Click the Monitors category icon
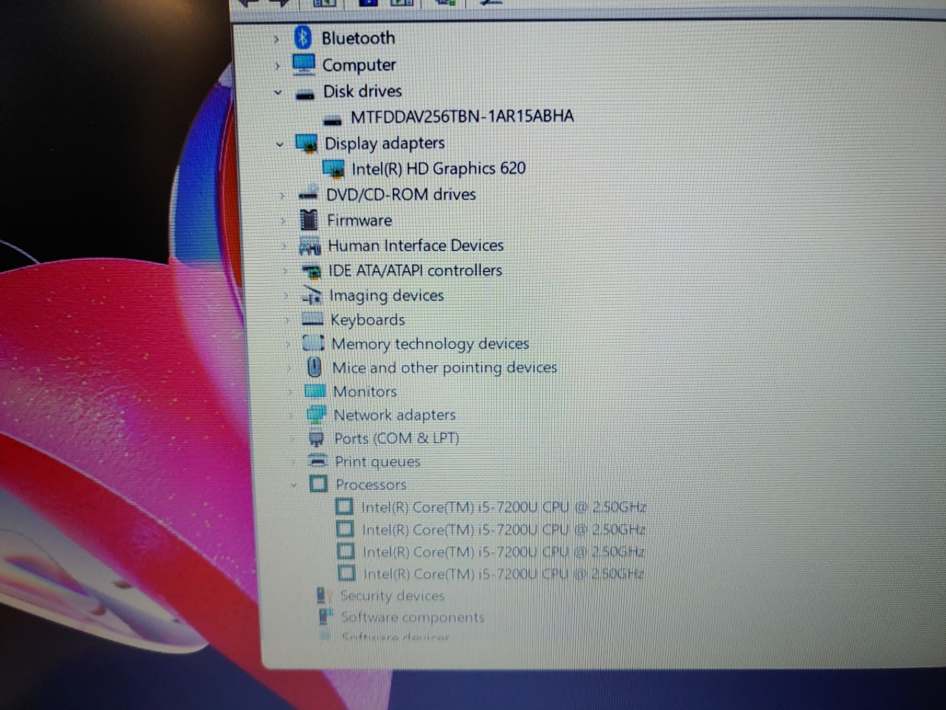This screenshot has width=946, height=710. tap(315, 391)
